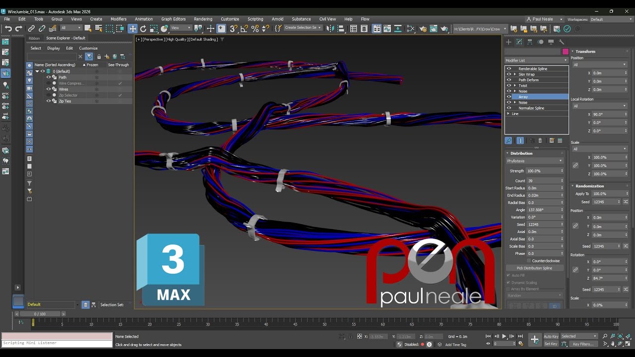Viewport: 635px width, 357px height.
Task: Collapse the 0 (default) layer tree
Action: click(x=37, y=71)
